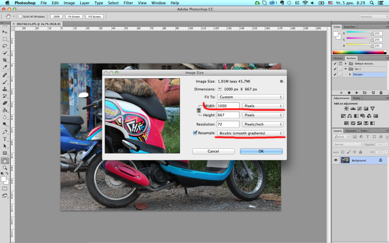Click the Brightness/Contrast adjustment icon
The width and height of the screenshot is (389, 243).
coord(346,109)
